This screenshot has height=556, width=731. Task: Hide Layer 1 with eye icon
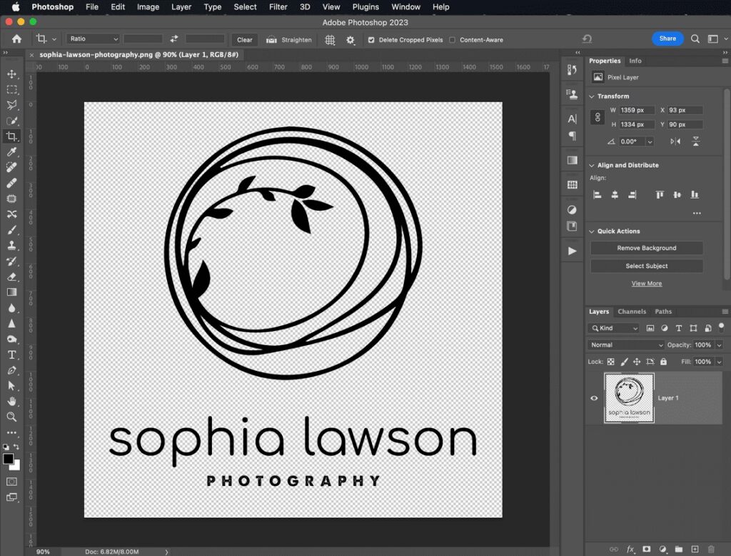point(594,398)
